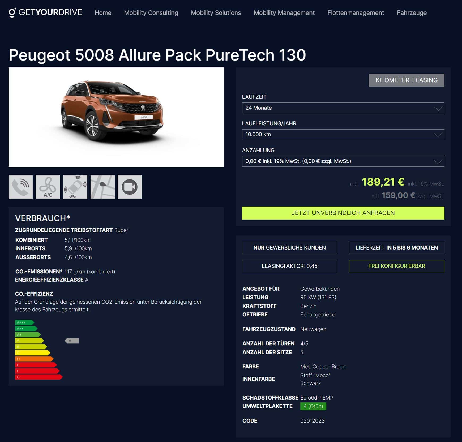462x442 pixels.
Task: Click the GetYourDrive logo
Action: click(x=46, y=12)
